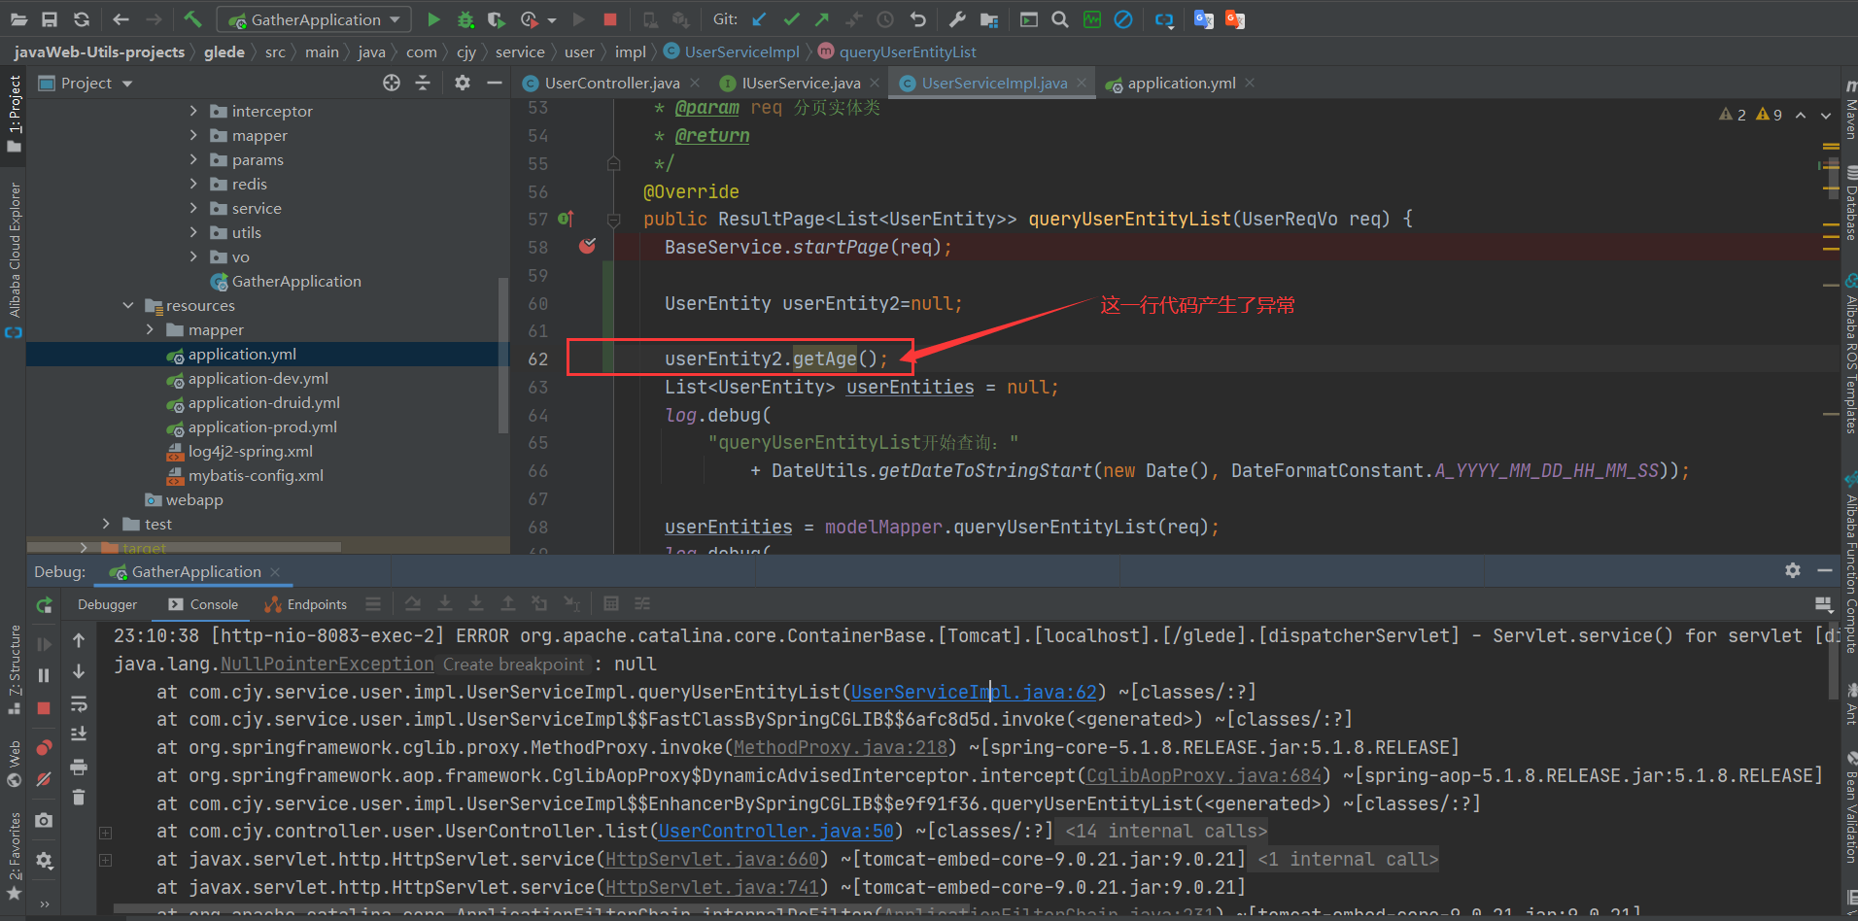
Task: Click the Git Update Project blue arrow
Action: pos(760,19)
